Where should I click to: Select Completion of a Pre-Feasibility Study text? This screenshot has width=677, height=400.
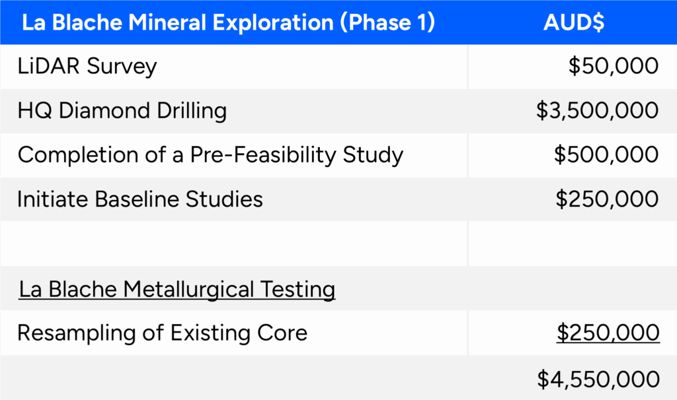[x=210, y=155]
